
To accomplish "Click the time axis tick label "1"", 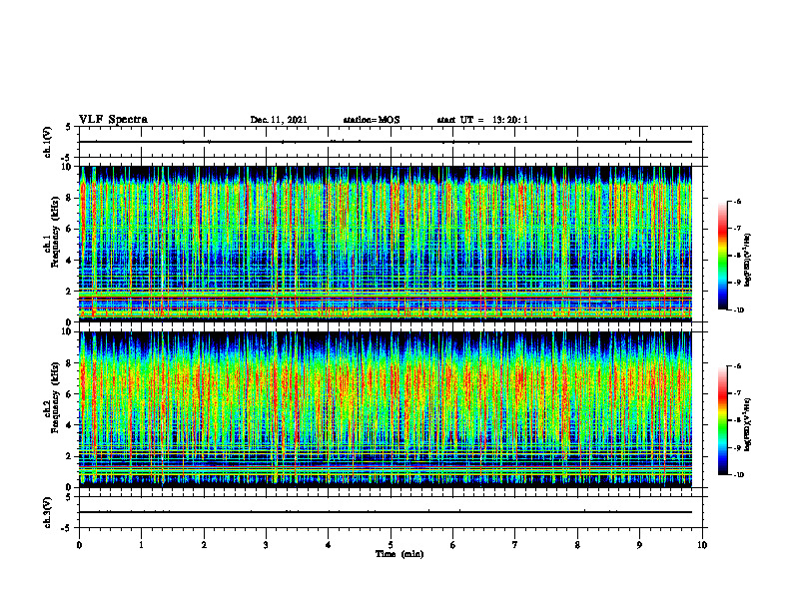I will [x=141, y=545].
